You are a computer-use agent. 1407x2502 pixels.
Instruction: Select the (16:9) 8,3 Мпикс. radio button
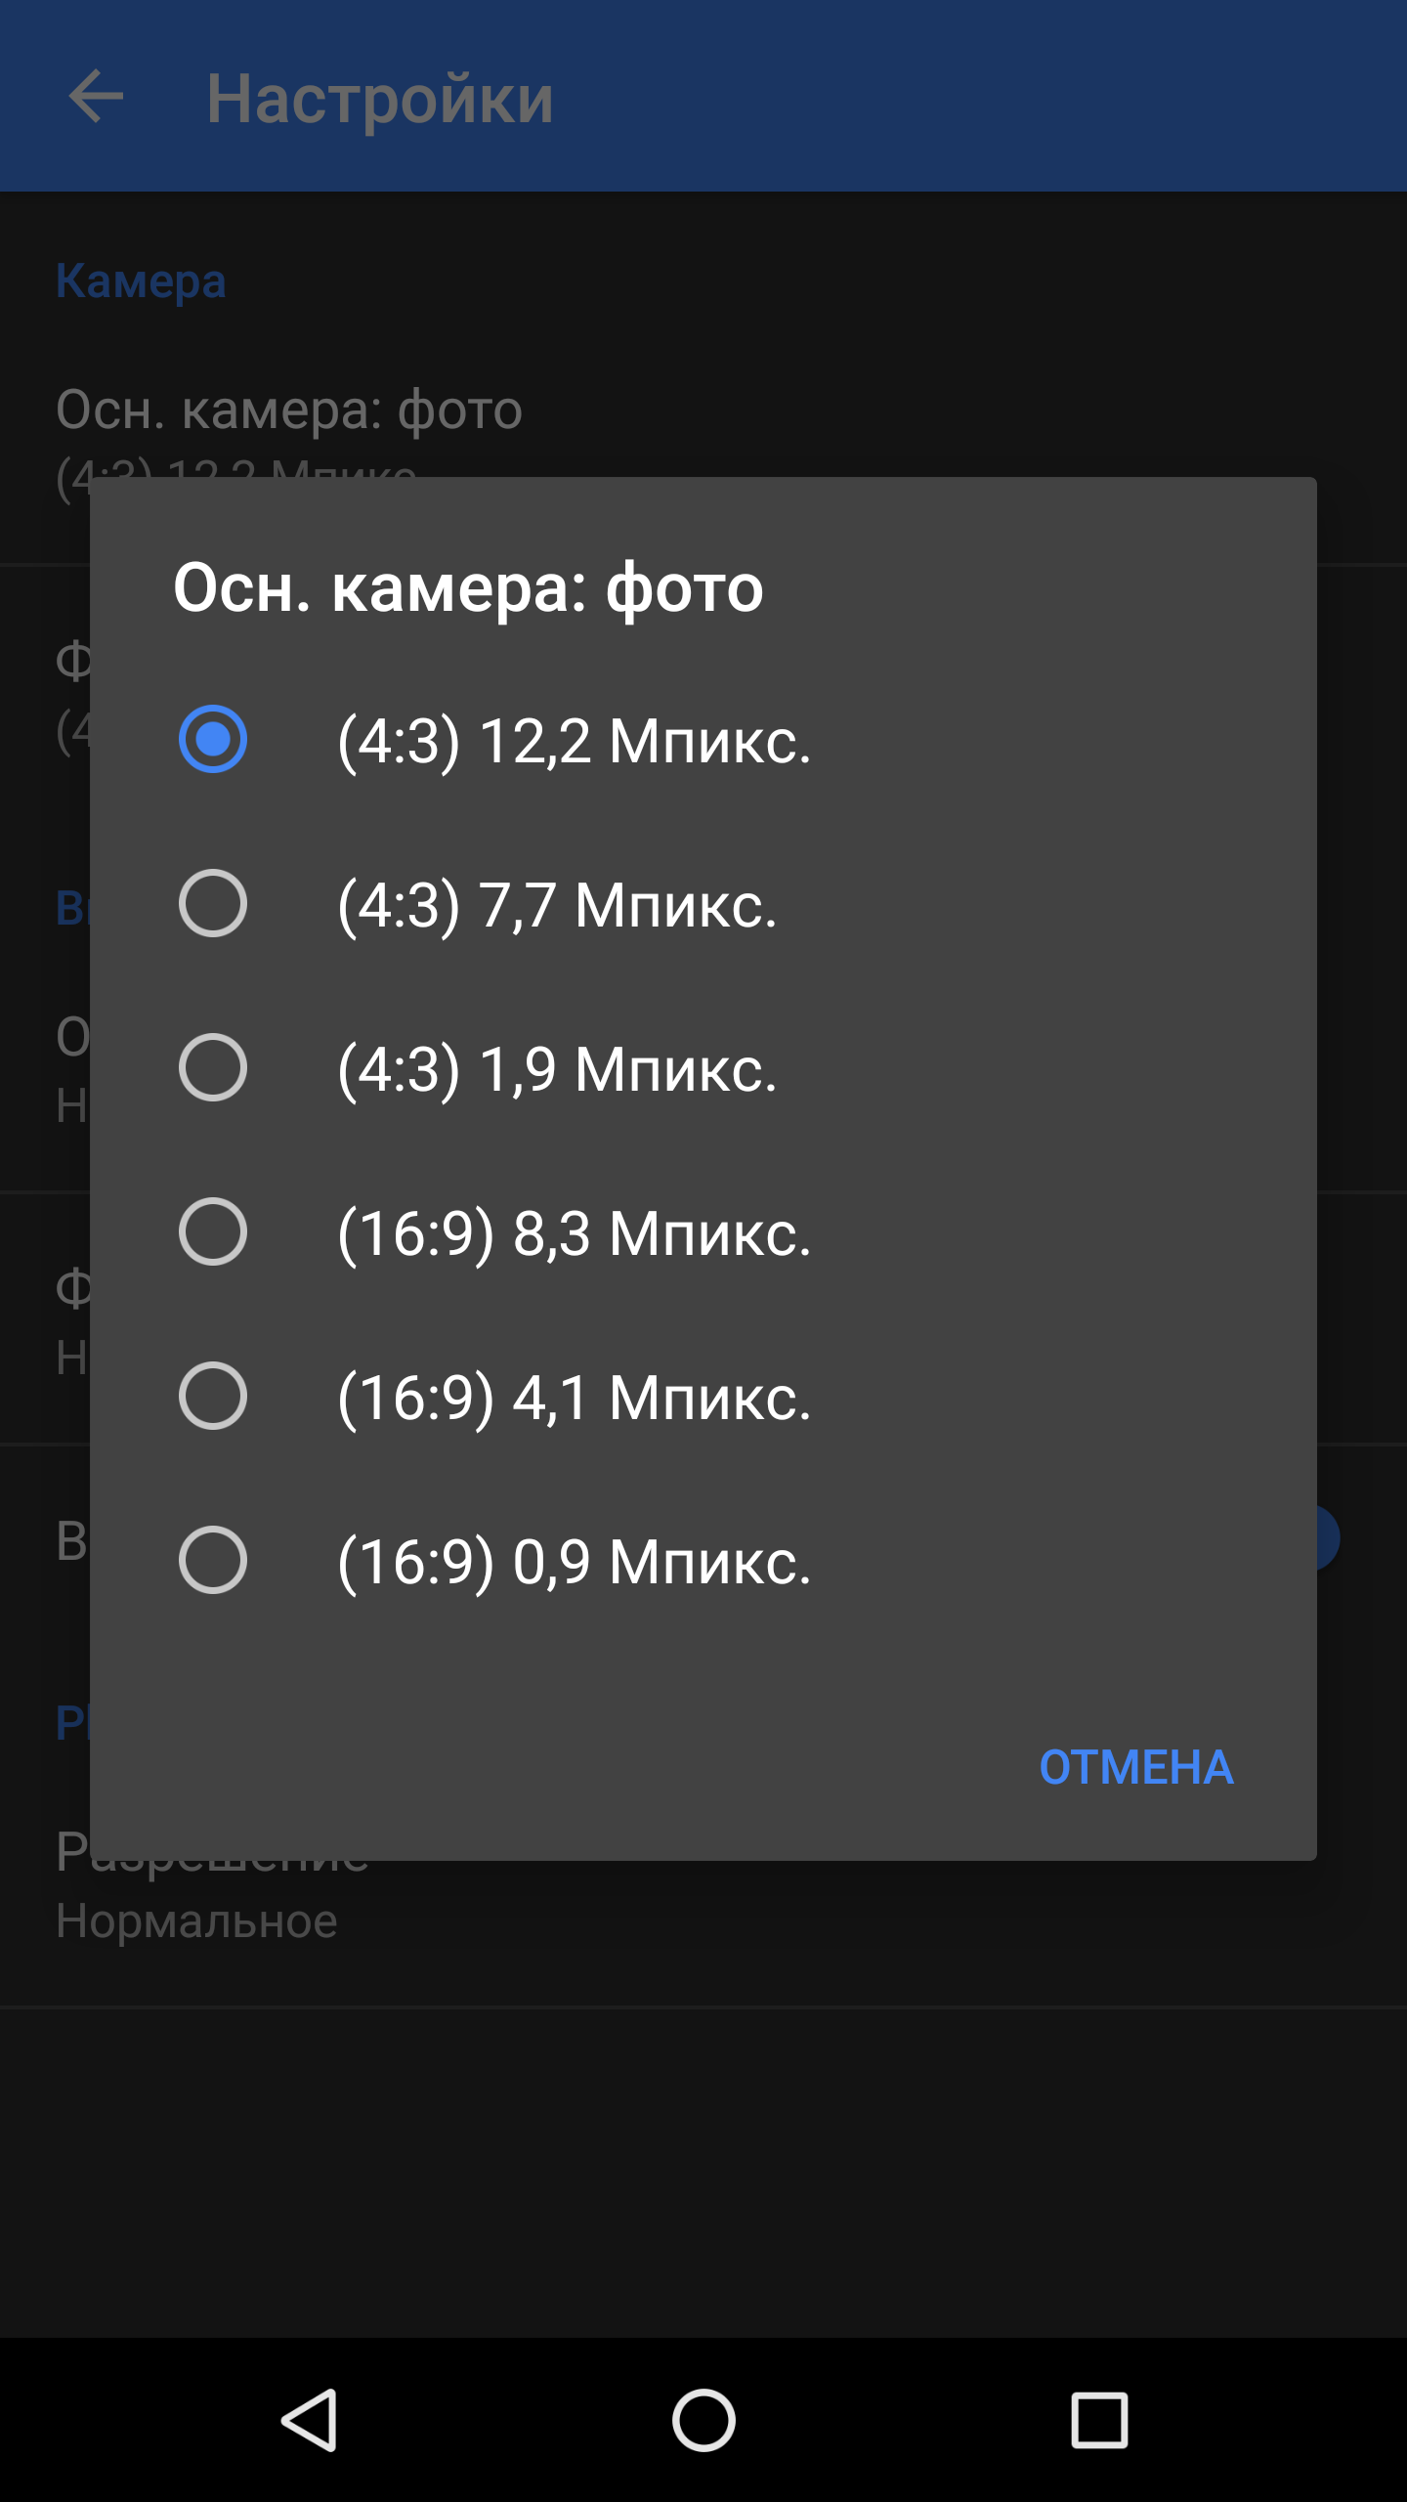coord(213,1231)
